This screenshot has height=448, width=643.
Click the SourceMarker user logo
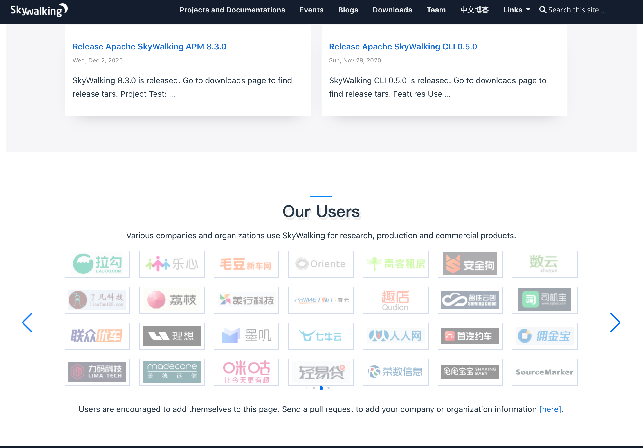tap(544, 372)
